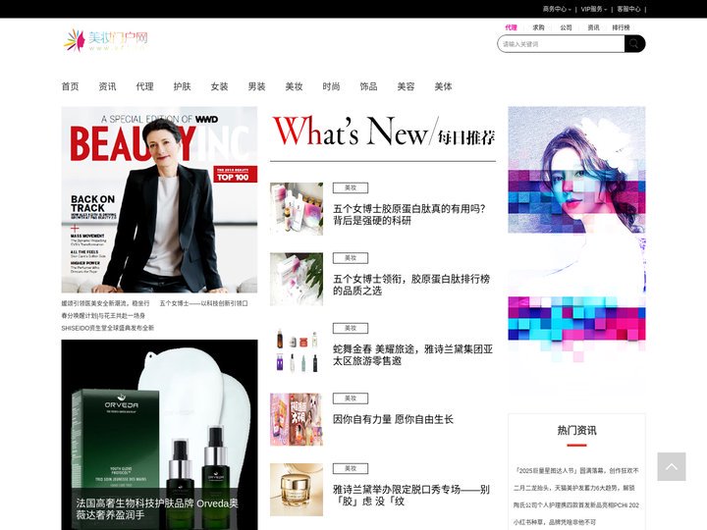Open the Beauty Inc magazine cover image
This screenshot has width=707, height=530.
point(159,199)
